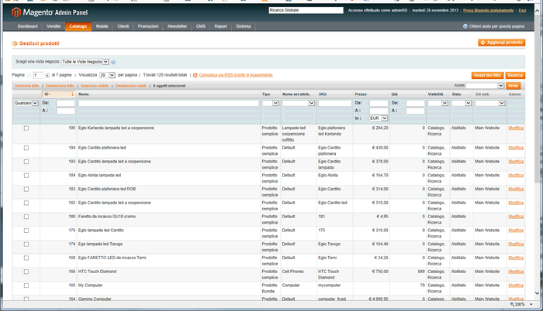Image resolution: width=543 pixels, height=311 pixels.
Task: Go to next page arrow icon
Action: coord(47,75)
